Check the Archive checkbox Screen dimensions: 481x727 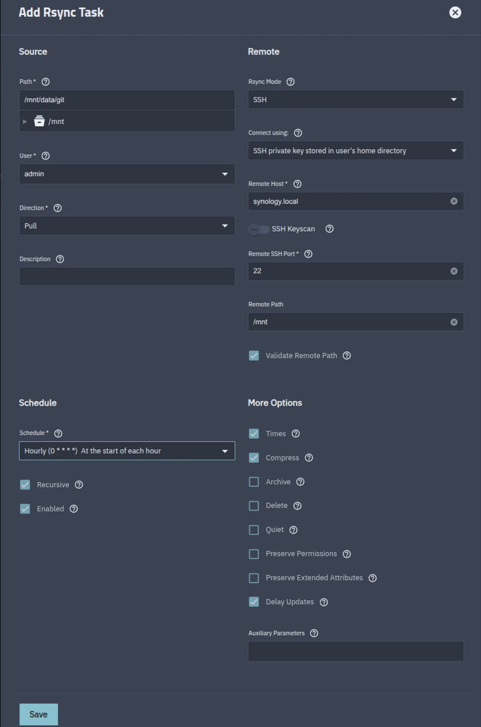[x=254, y=482]
